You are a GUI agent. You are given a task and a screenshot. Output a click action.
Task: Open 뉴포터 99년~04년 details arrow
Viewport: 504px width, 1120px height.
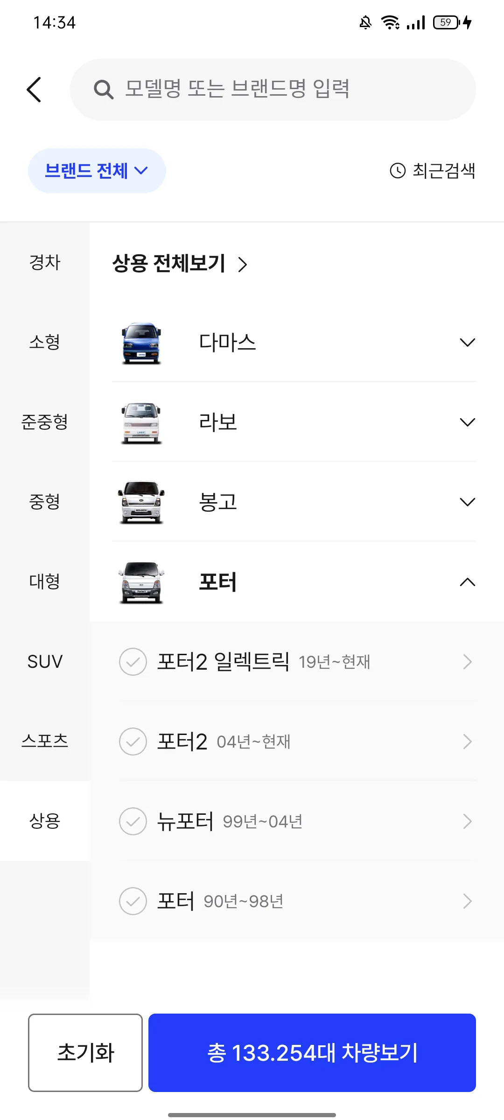point(467,821)
